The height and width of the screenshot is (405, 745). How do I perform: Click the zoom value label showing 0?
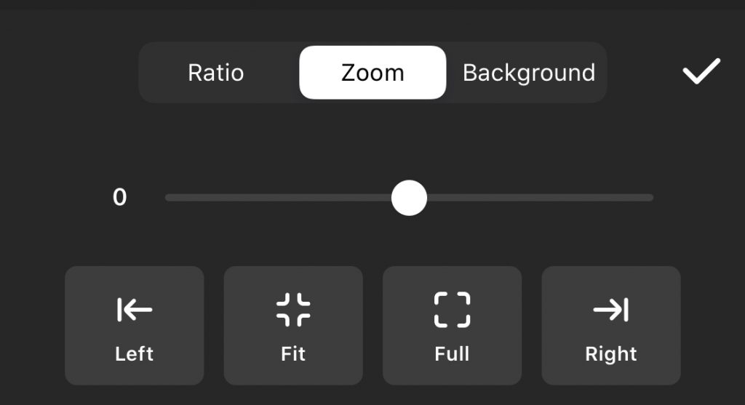click(x=120, y=197)
